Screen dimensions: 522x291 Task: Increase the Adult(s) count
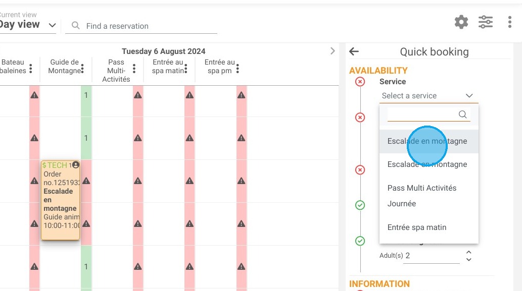click(469, 253)
